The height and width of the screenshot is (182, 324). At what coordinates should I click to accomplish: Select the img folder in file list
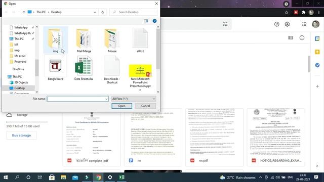point(55,40)
